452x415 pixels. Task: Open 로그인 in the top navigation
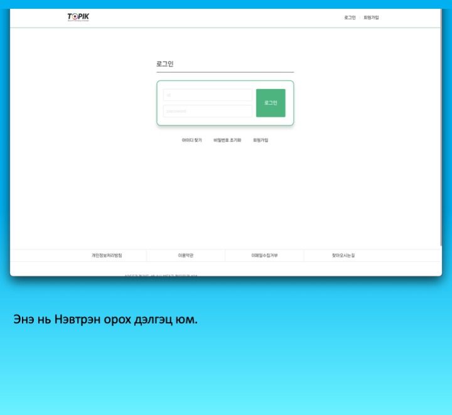click(x=350, y=18)
